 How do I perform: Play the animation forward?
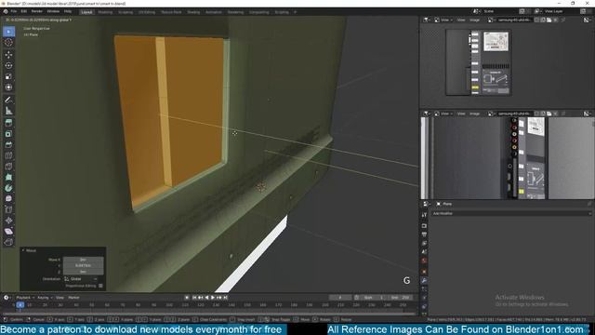click(213, 298)
